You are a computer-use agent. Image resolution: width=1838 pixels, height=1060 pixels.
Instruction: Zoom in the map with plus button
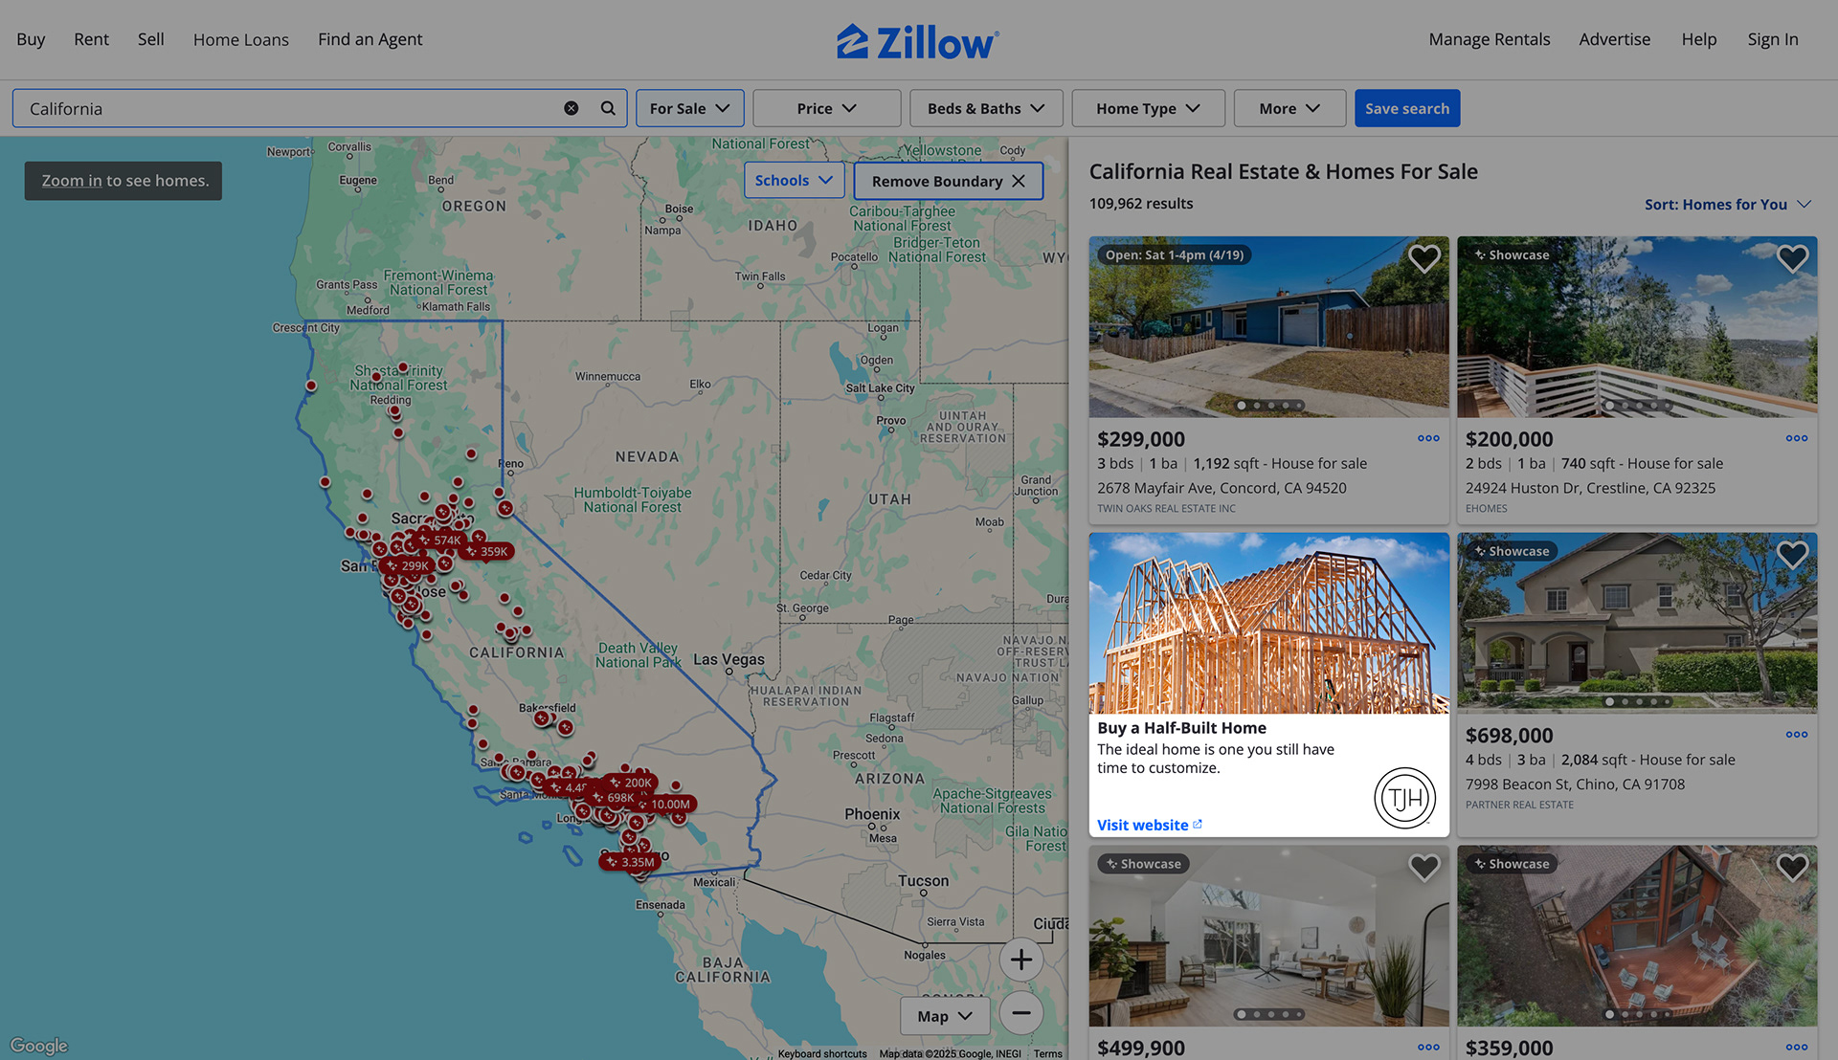1020,959
